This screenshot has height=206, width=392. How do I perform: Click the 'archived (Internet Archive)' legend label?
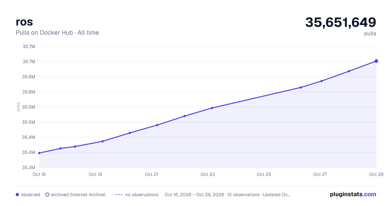click(x=78, y=195)
